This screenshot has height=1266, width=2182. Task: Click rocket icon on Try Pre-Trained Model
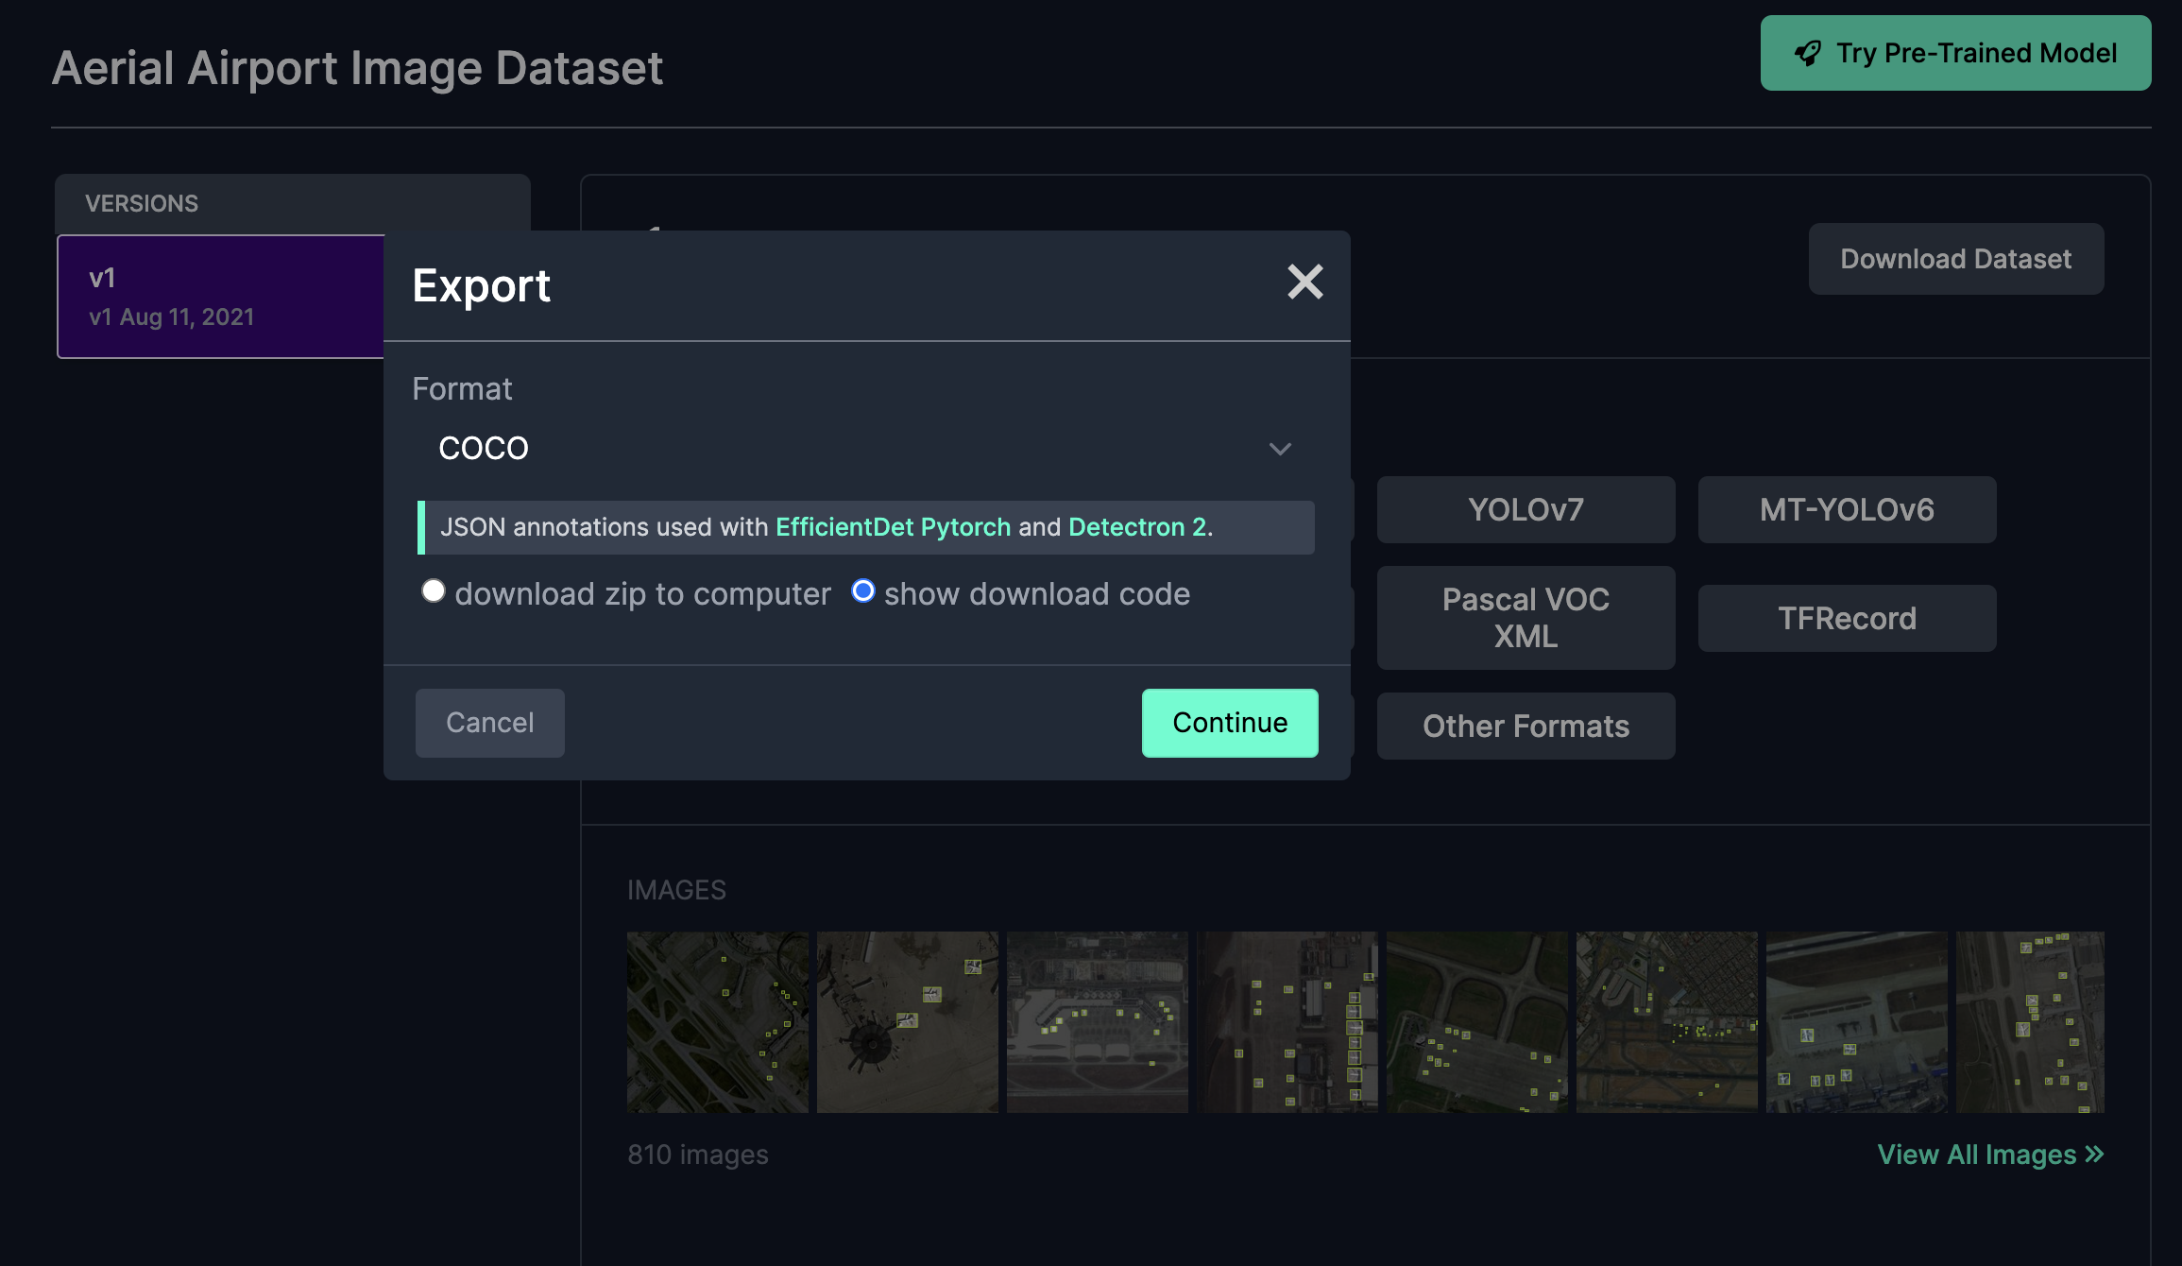[x=1807, y=54]
